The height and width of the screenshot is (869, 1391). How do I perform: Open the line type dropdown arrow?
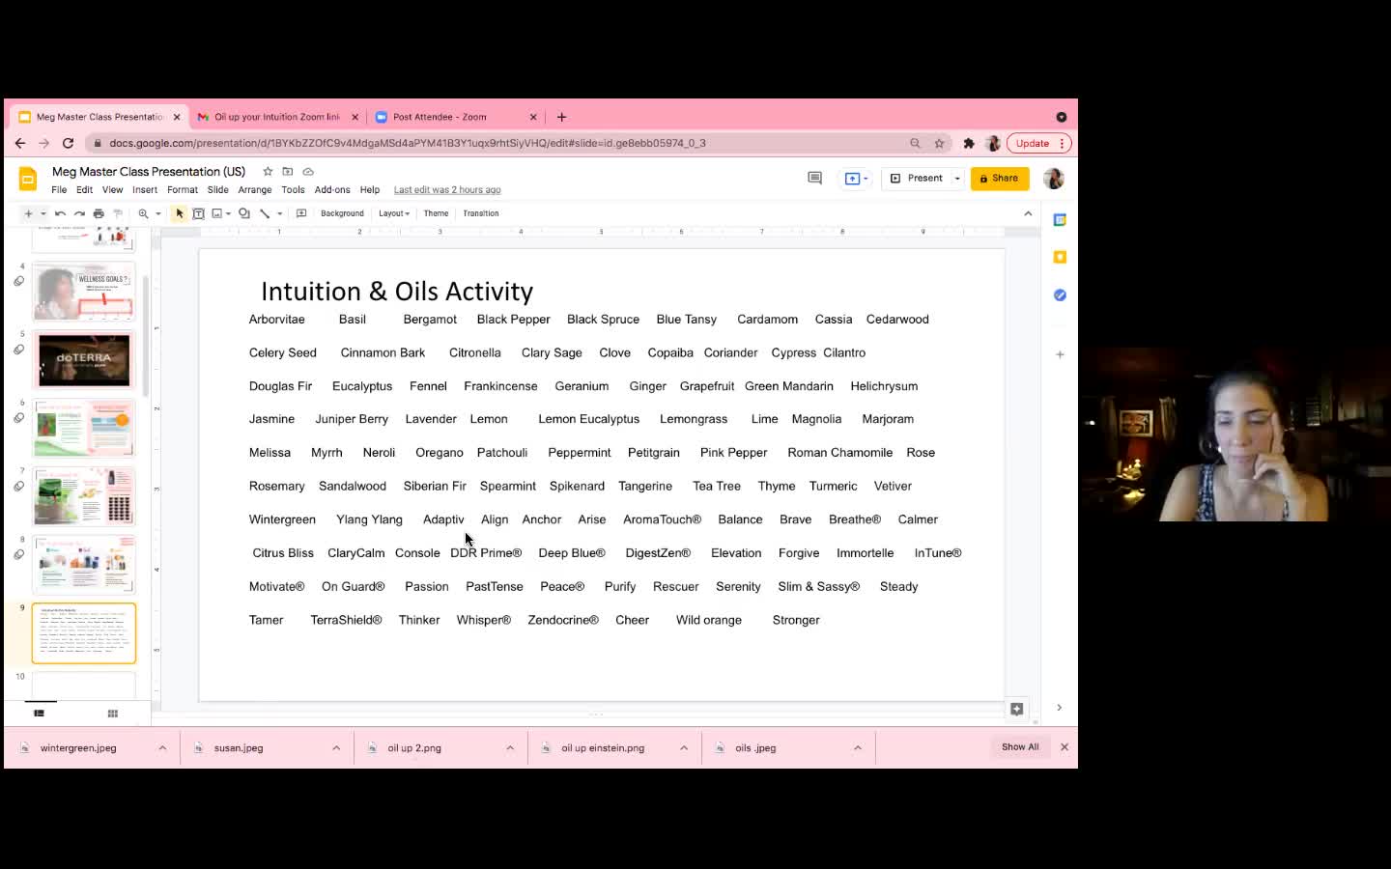tap(279, 213)
